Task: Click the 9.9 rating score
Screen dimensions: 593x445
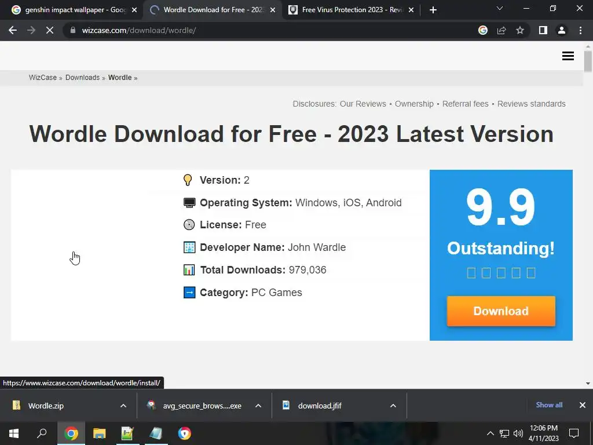Action: click(x=501, y=207)
